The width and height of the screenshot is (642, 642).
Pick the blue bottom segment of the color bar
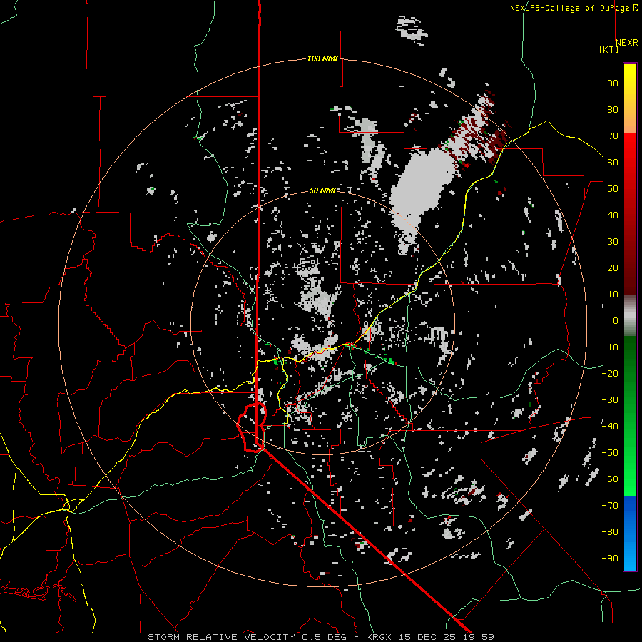[x=630, y=534]
